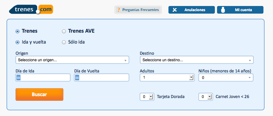Screen dimensions: 273x116
Task: Click the question mark icon in Preguntas Frecuentes
Action: tap(118, 10)
